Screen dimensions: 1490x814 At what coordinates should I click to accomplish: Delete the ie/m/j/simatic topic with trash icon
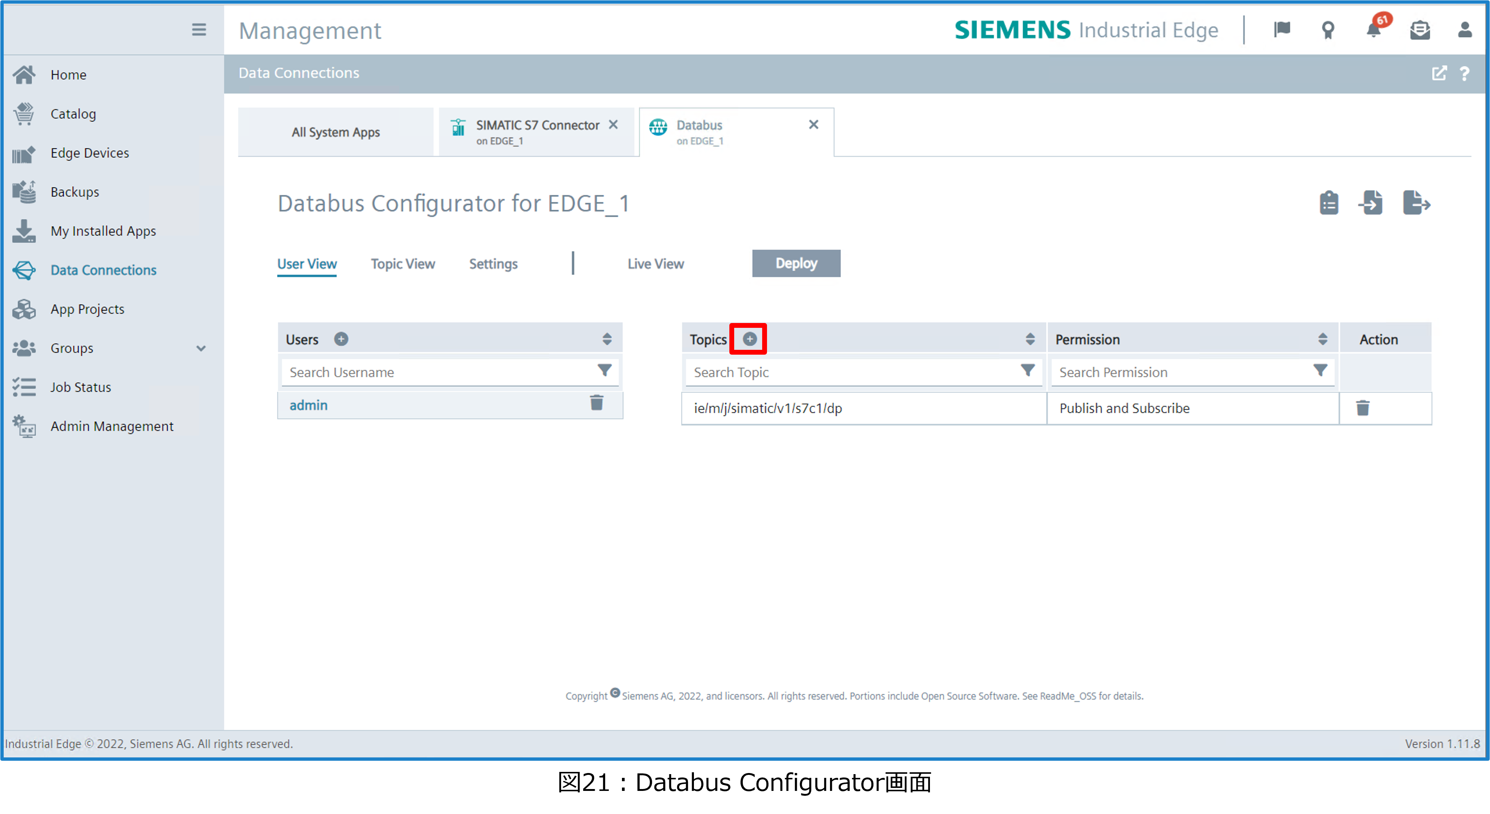(x=1362, y=408)
